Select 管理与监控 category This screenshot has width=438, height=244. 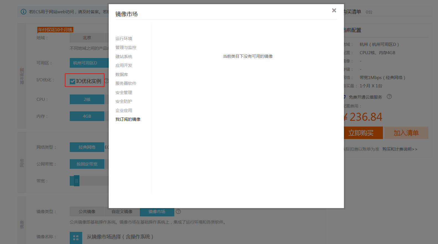click(126, 48)
